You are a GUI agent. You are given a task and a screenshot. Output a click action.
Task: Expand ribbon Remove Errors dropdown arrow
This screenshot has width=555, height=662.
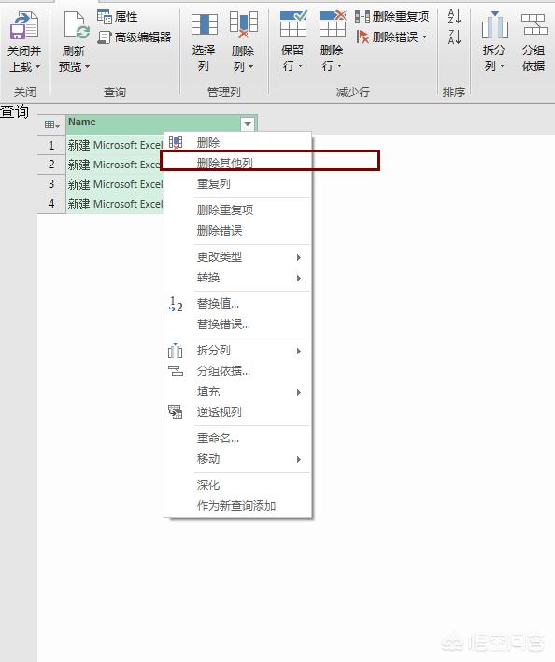tap(424, 37)
